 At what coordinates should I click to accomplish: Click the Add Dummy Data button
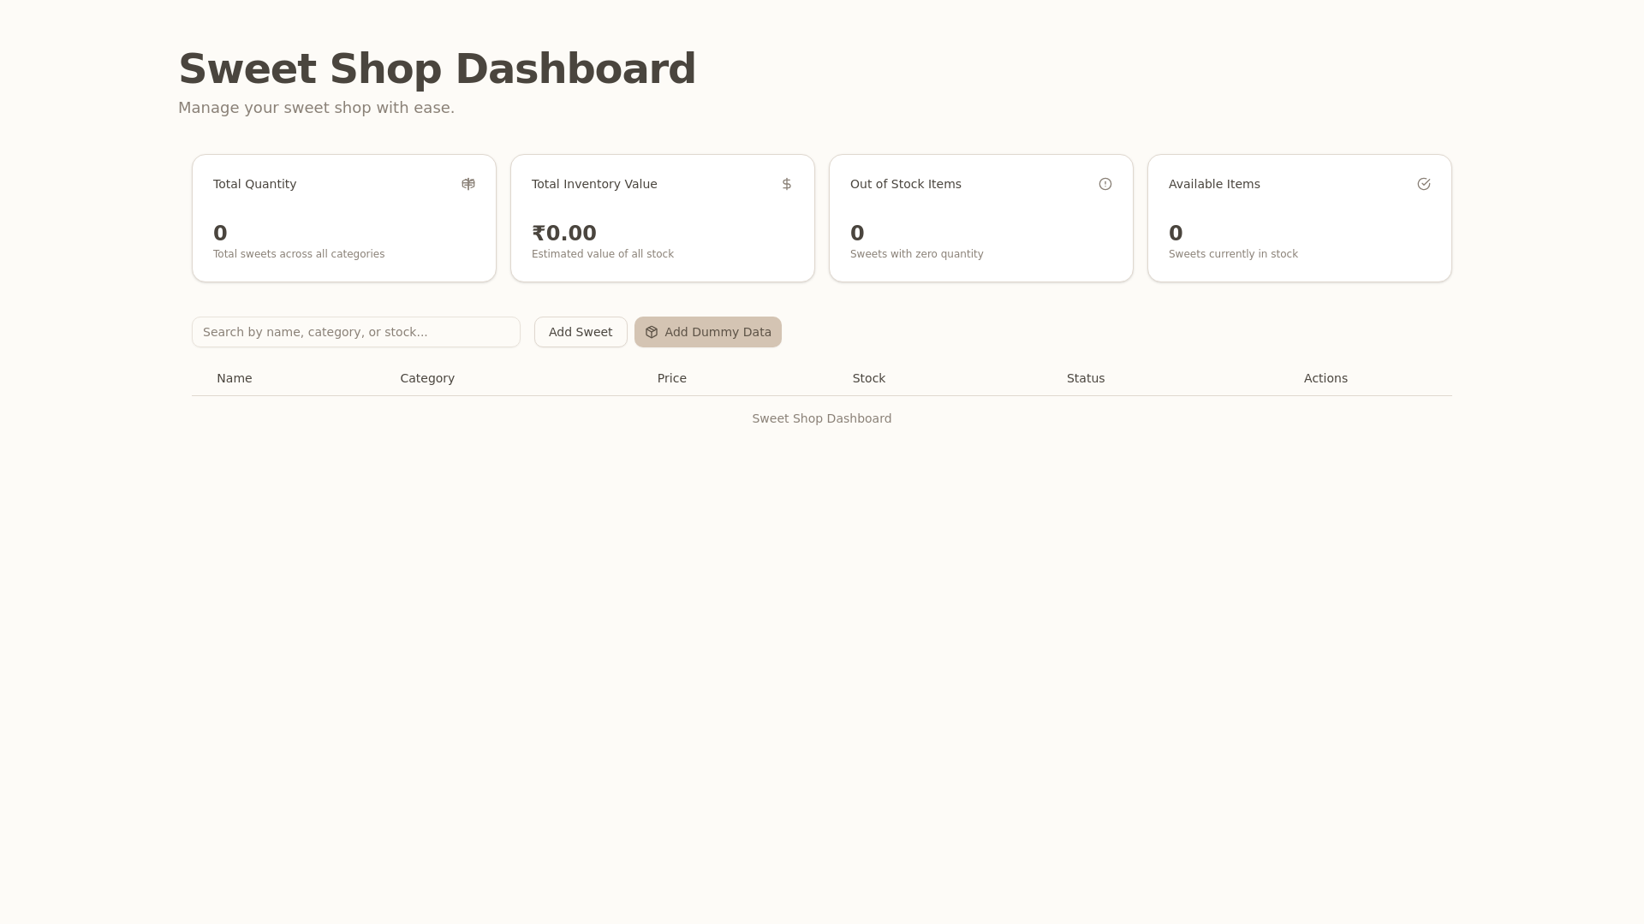pyautogui.click(x=708, y=332)
